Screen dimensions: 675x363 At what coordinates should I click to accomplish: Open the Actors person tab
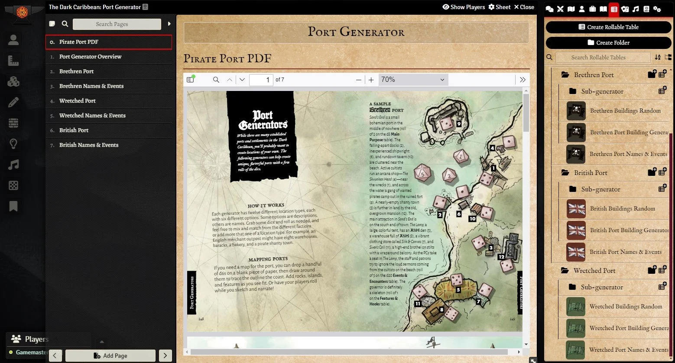582,9
